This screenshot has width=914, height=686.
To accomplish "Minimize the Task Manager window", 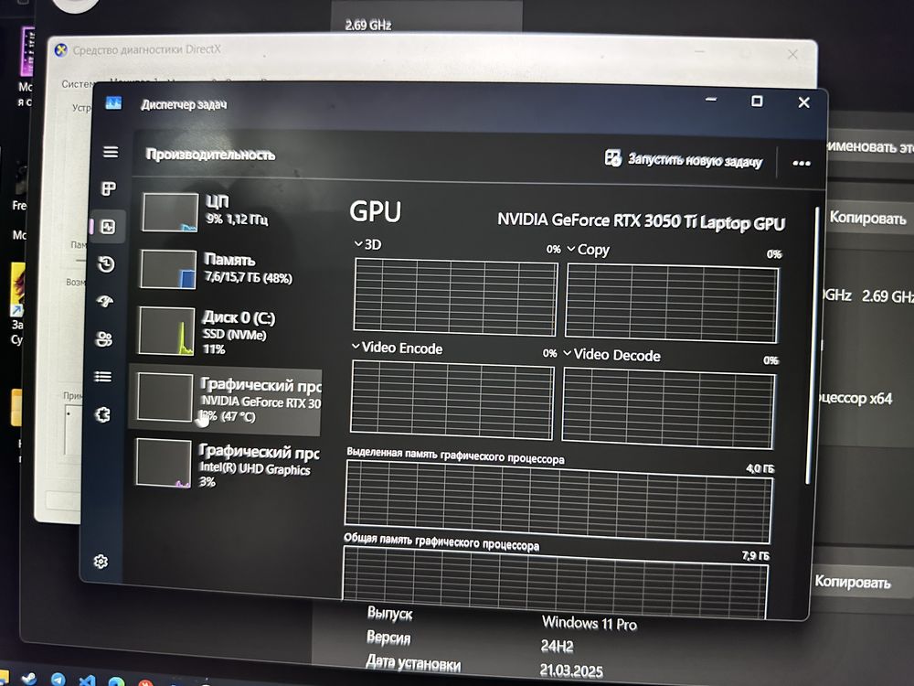I will click(710, 100).
